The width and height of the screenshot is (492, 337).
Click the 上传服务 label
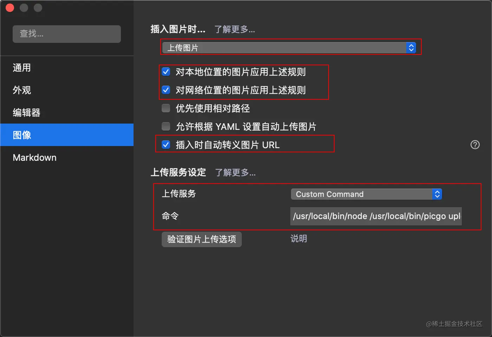point(179,193)
